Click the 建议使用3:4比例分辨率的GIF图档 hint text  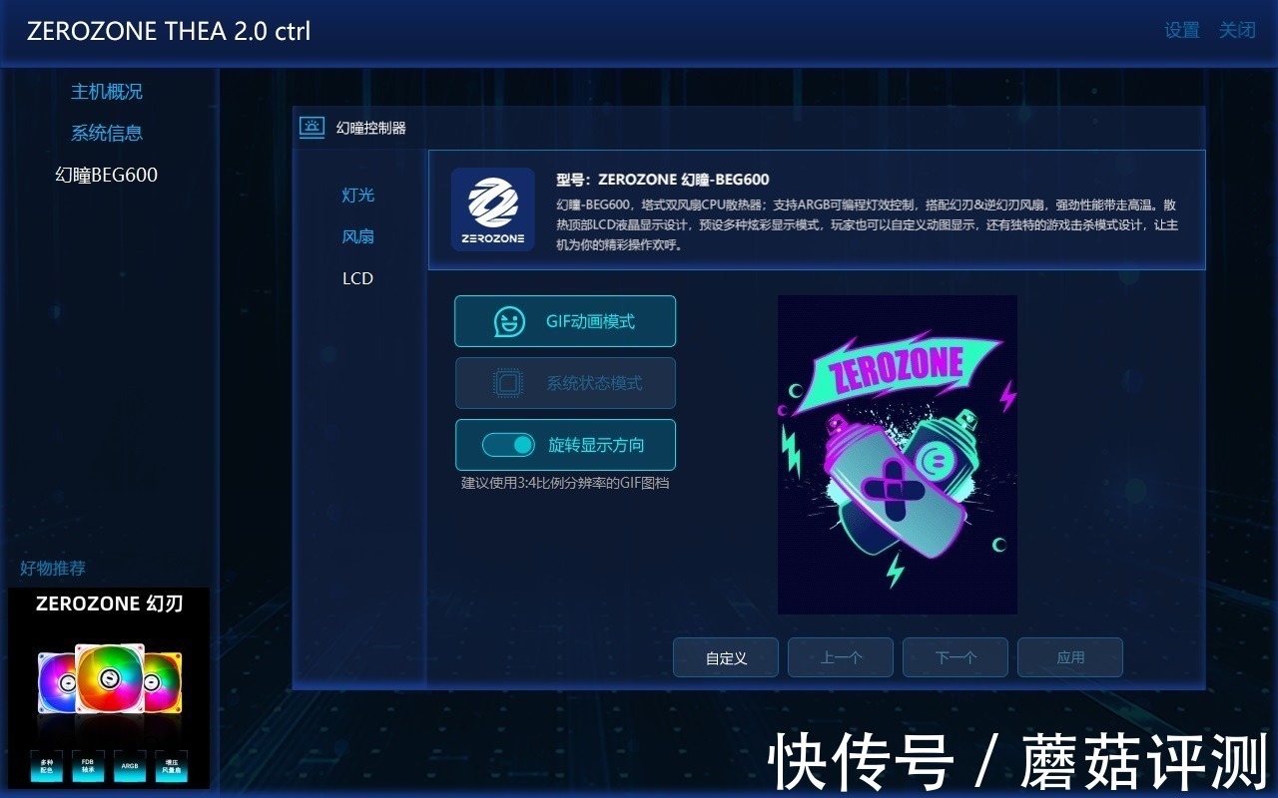coord(565,483)
